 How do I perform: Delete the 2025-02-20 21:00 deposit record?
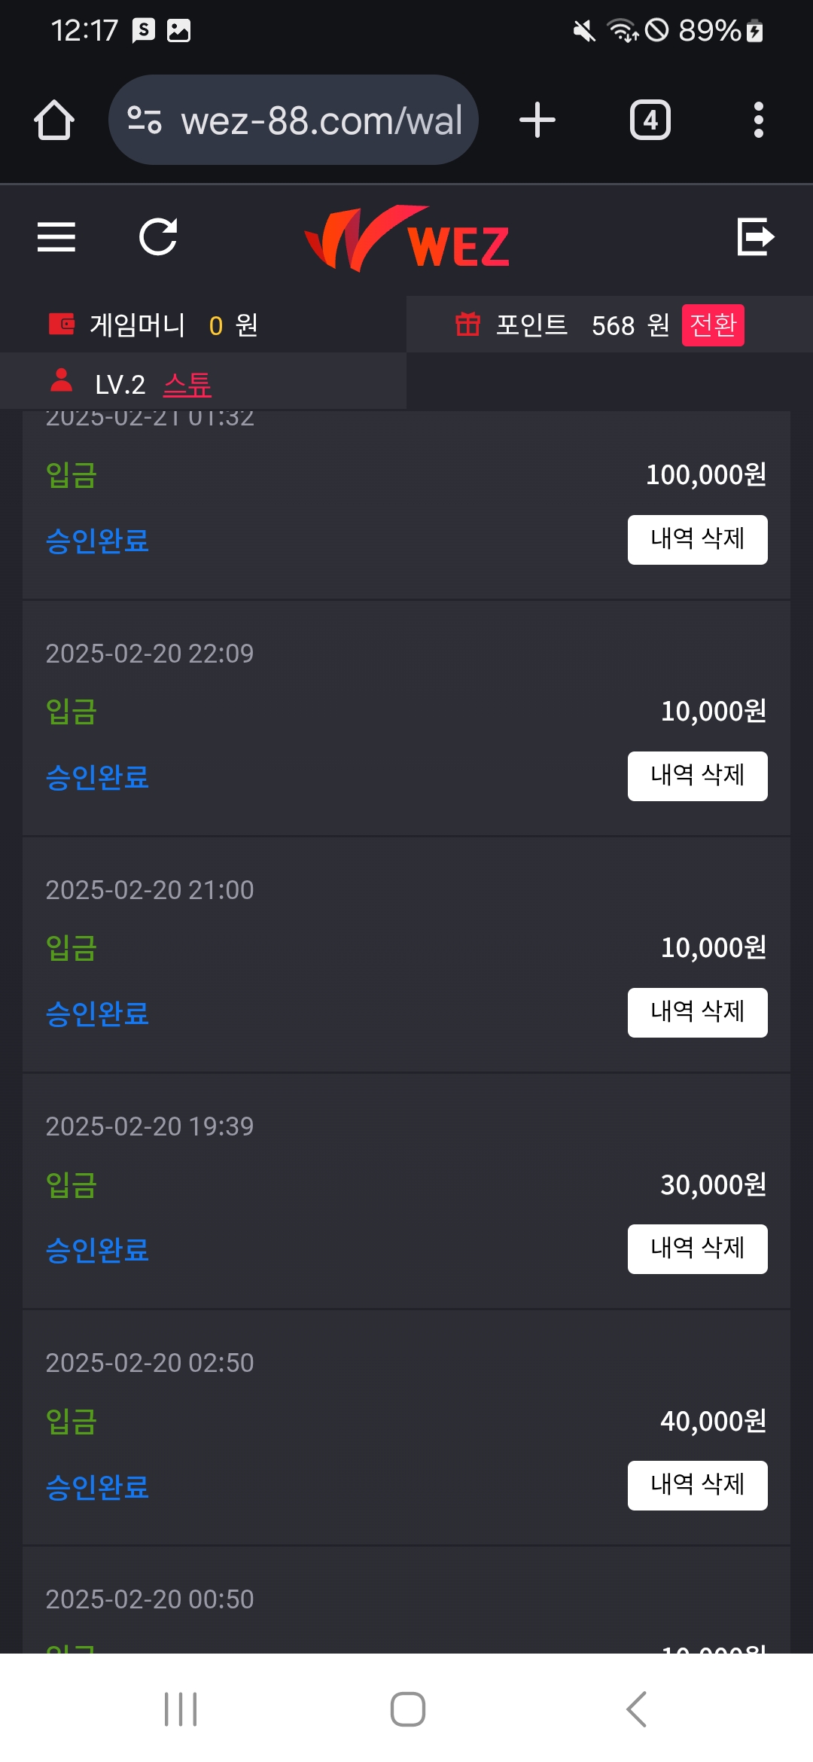697,1012
